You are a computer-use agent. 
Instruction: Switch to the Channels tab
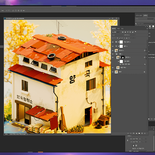pyautogui.click(x=118, y=29)
